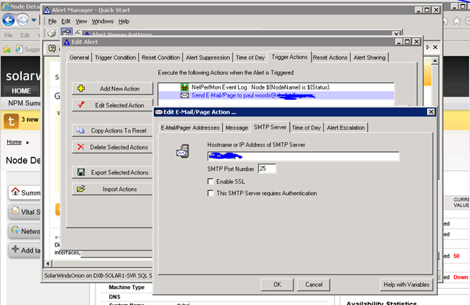Select the SMTP Server tab
The width and height of the screenshot is (470, 305).
click(270, 127)
